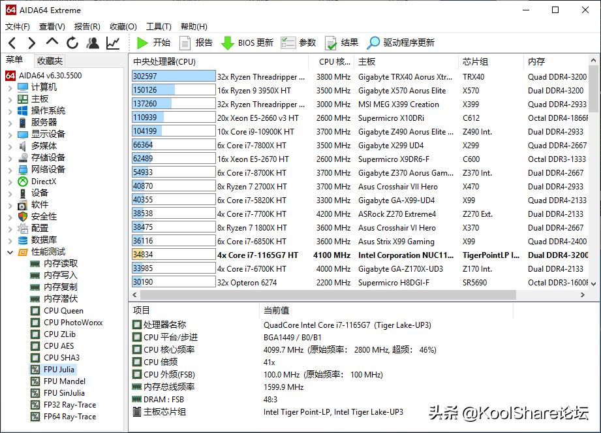Open user settings via the person icon
The image size is (601, 433).
click(92, 42)
